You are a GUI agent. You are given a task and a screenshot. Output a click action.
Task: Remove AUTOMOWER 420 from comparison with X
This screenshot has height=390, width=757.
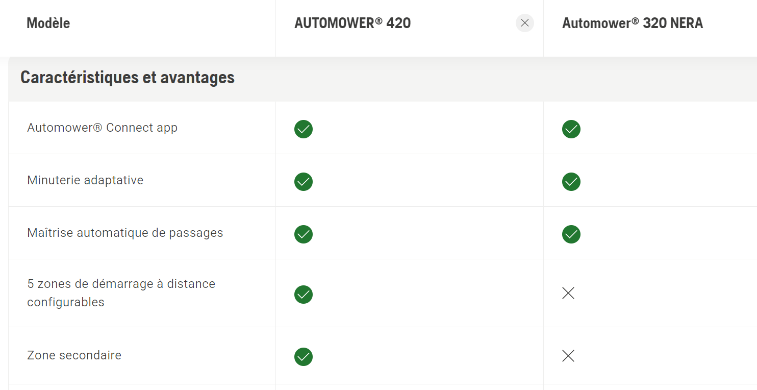525,23
